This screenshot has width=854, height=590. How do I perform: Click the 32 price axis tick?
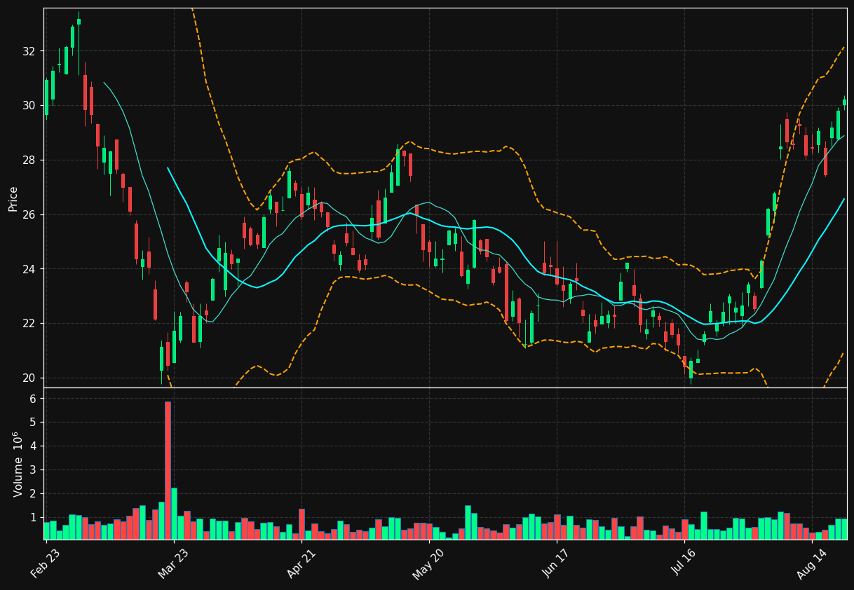(x=29, y=51)
